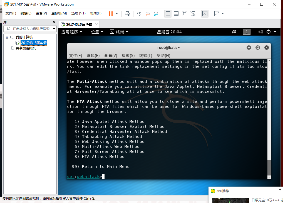Open terminal 搜索(S) menu
This screenshot has width=283, height=203.
[128, 55]
